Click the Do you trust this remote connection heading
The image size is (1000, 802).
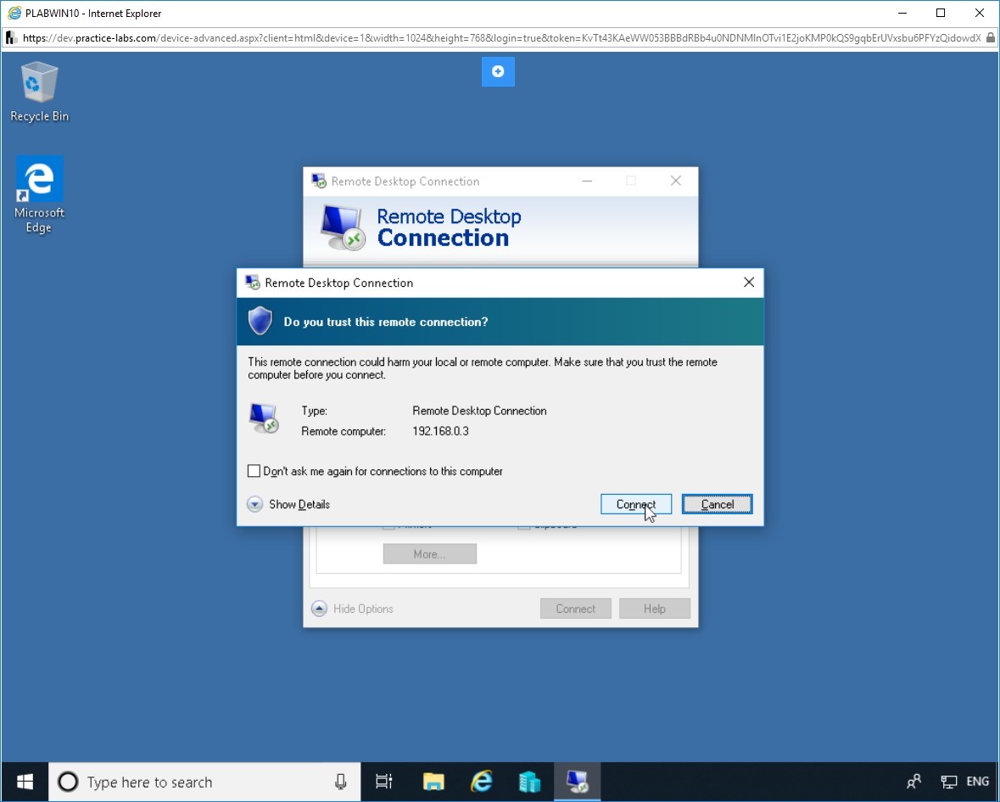[386, 322]
